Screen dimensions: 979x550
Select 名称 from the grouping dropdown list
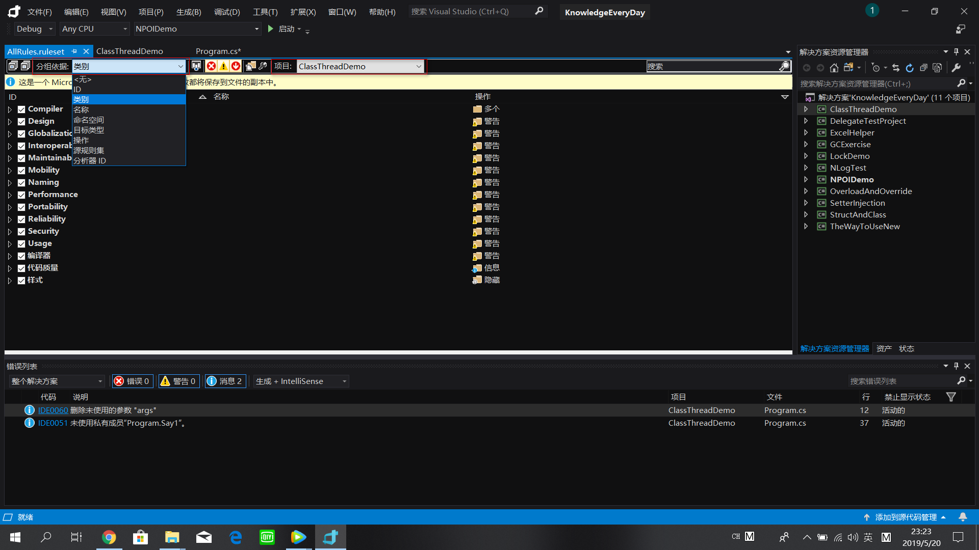click(x=81, y=109)
